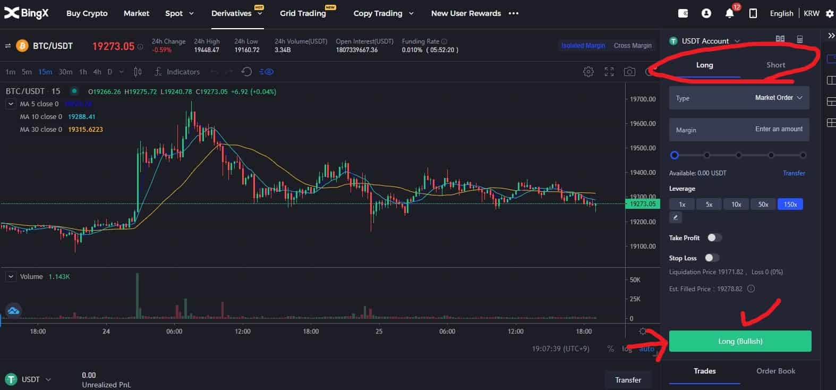
Task: Open the Copy Trading menu
Action: point(383,13)
